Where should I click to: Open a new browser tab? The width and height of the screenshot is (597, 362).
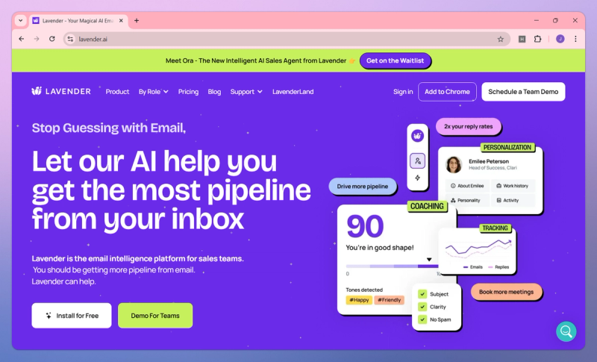click(137, 21)
